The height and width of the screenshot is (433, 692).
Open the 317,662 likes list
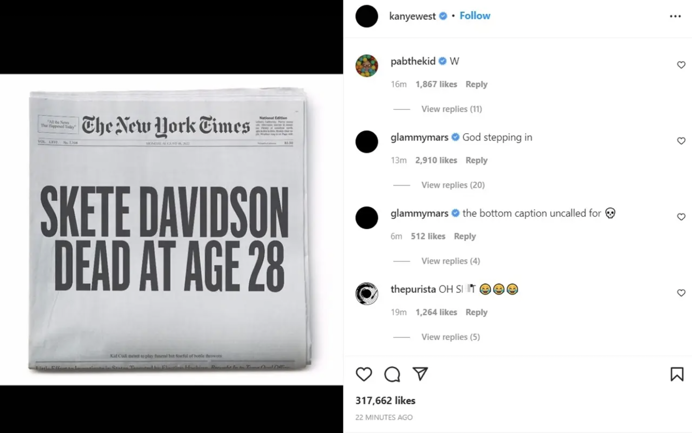[x=385, y=401]
